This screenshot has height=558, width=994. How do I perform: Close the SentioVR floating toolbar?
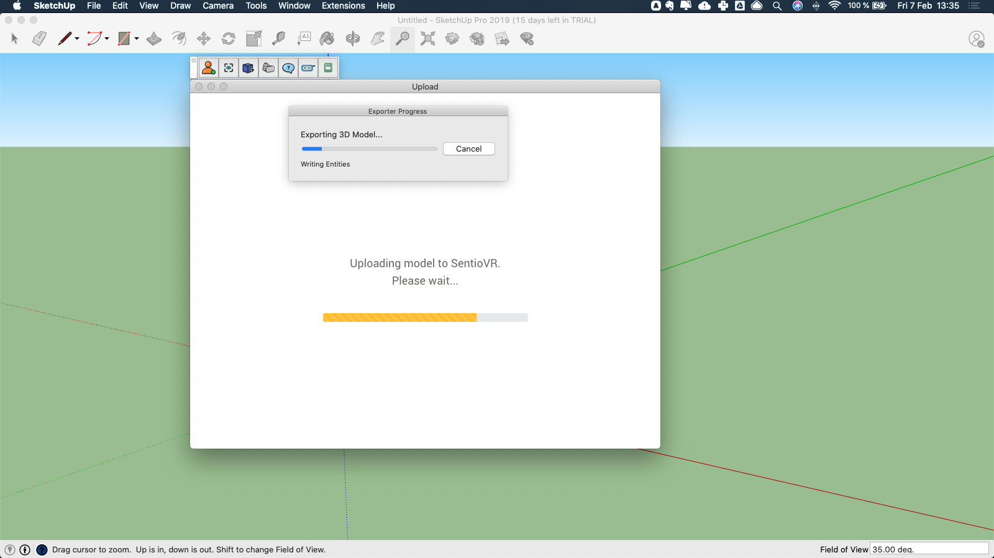point(194,60)
